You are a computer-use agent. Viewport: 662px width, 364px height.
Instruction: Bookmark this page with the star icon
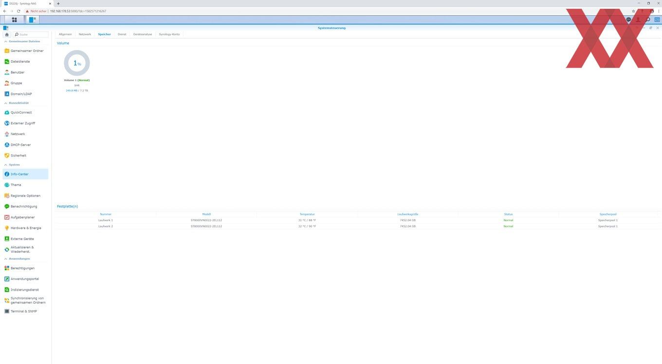(x=633, y=11)
